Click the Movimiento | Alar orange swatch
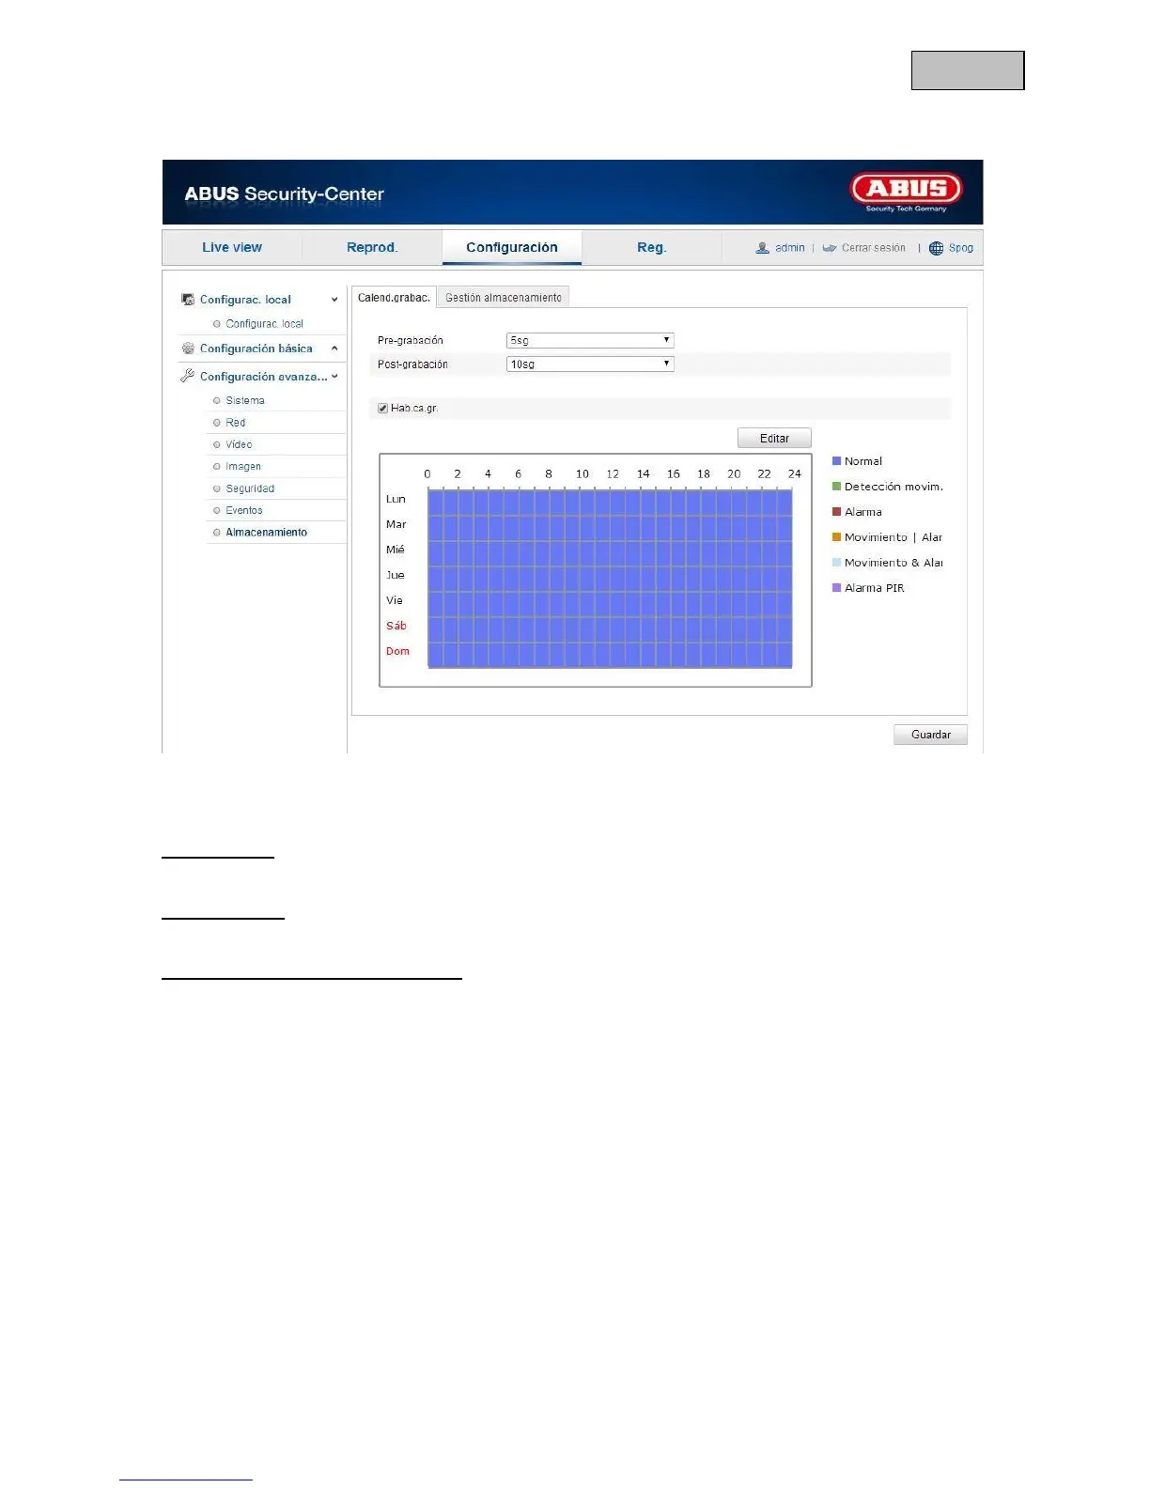 coord(836,537)
